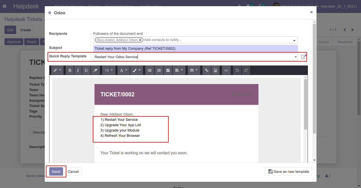The width and height of the screenshot is (361, 188).
Task: Open the font color dropdown
Action: [x=123, y=71]
